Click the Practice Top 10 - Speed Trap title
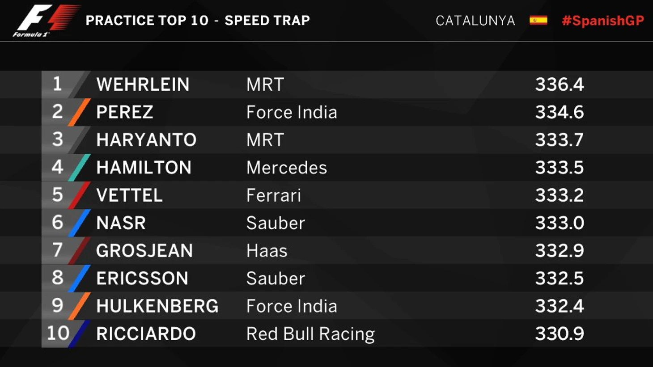Screen dimensions: 653x367 [x=198, y=21]
